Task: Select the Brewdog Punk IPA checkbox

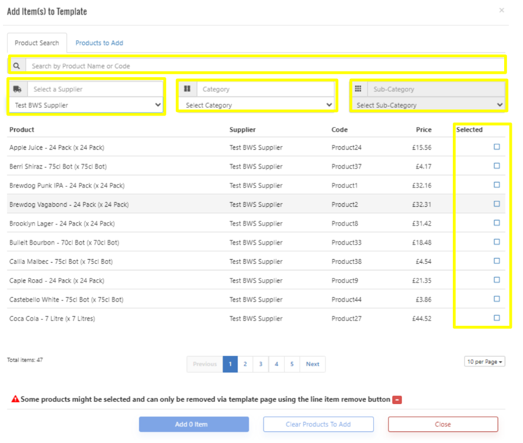Action: (496, 185)
